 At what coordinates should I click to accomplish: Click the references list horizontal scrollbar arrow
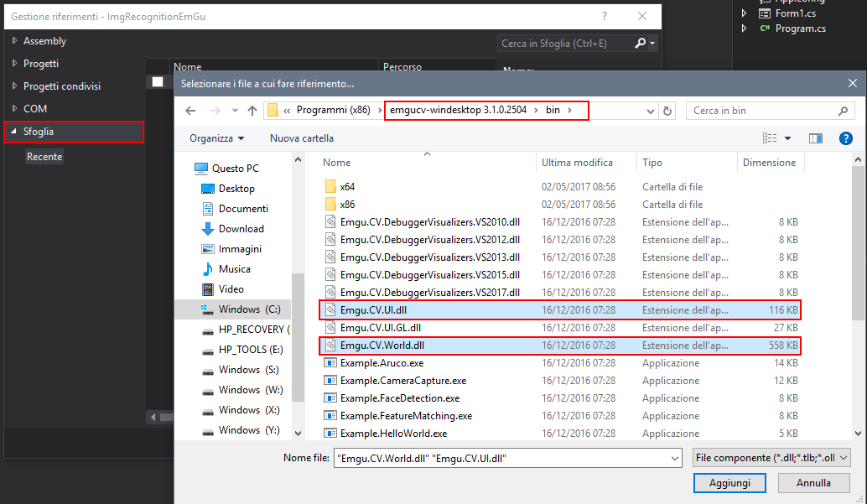tap(153, 417)
